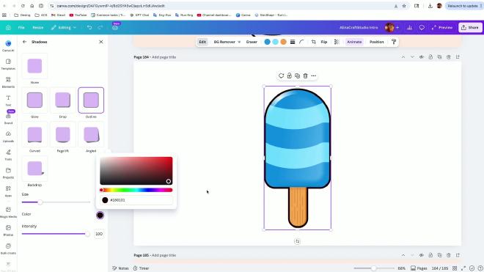Open the Projects sidebar panel
Image resolution: width=484 pixels, height=272 pixels.
[8, 173]
